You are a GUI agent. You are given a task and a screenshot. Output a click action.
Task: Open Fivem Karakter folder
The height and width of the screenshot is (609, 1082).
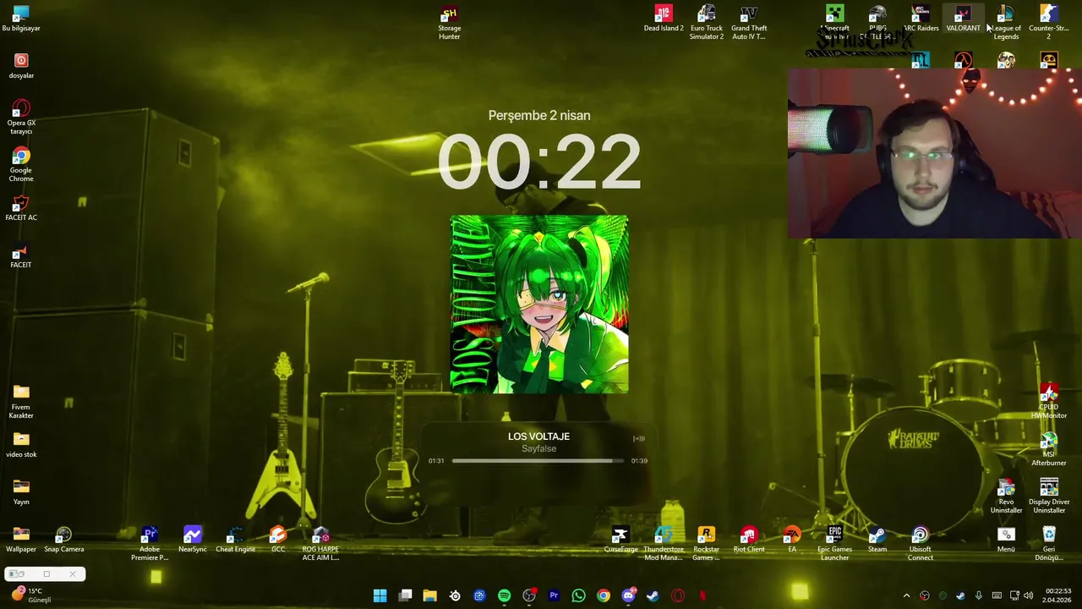21,401
